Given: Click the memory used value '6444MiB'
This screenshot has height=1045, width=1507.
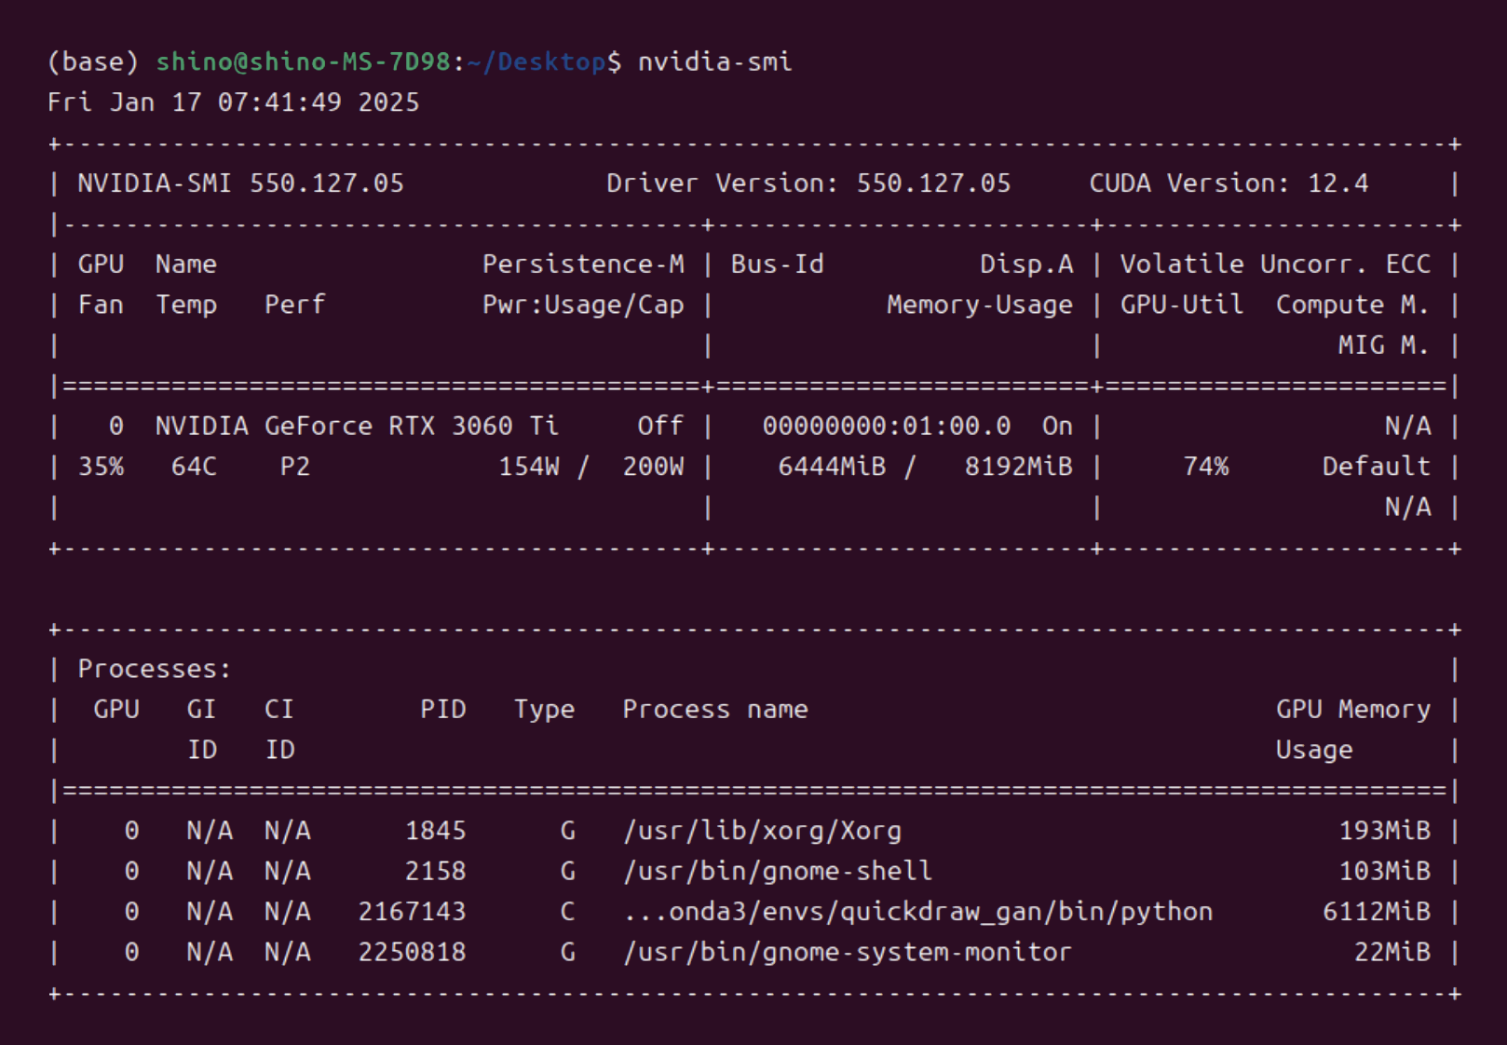Looking at the screenshot, I should pyautogui.click(x=832, y=466).
